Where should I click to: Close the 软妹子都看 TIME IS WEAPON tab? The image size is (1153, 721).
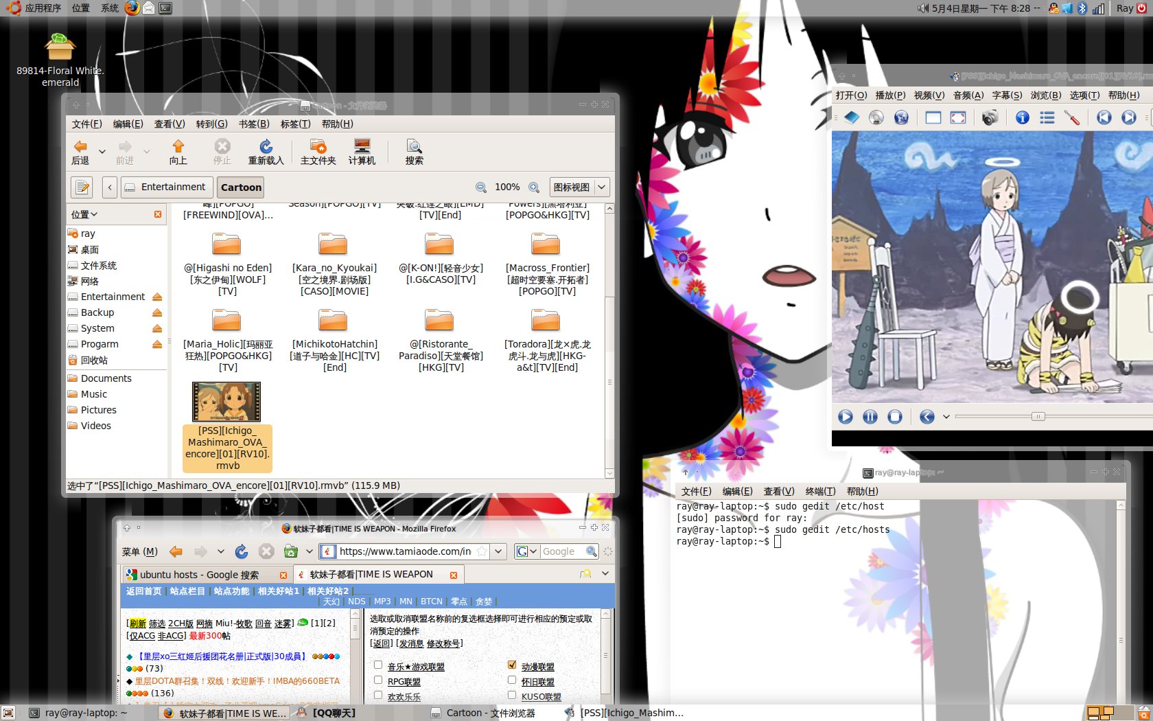pyautogui.click(x=454, y=575)
